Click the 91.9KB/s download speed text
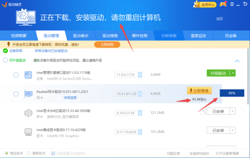This screenshot has width=250, height=158. [x=199, y=99]
